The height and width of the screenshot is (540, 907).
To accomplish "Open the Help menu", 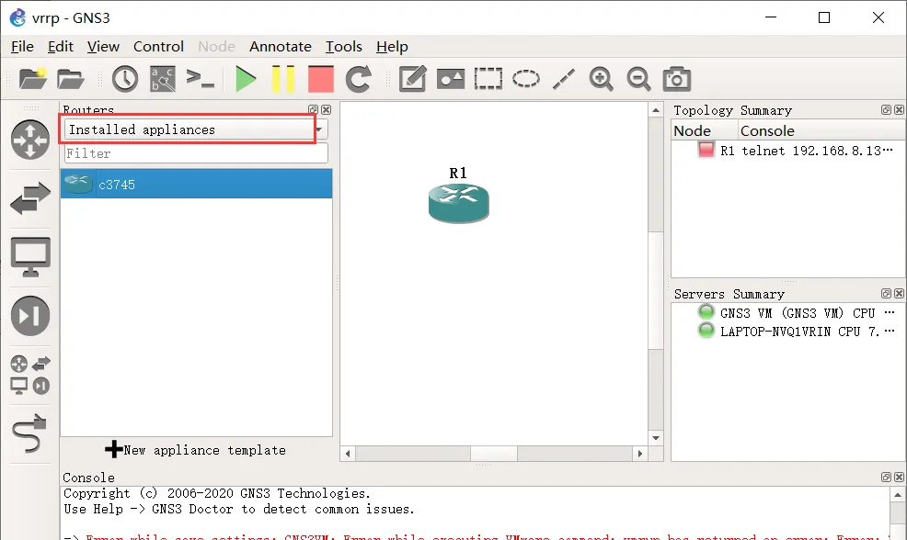I will 392,46.
